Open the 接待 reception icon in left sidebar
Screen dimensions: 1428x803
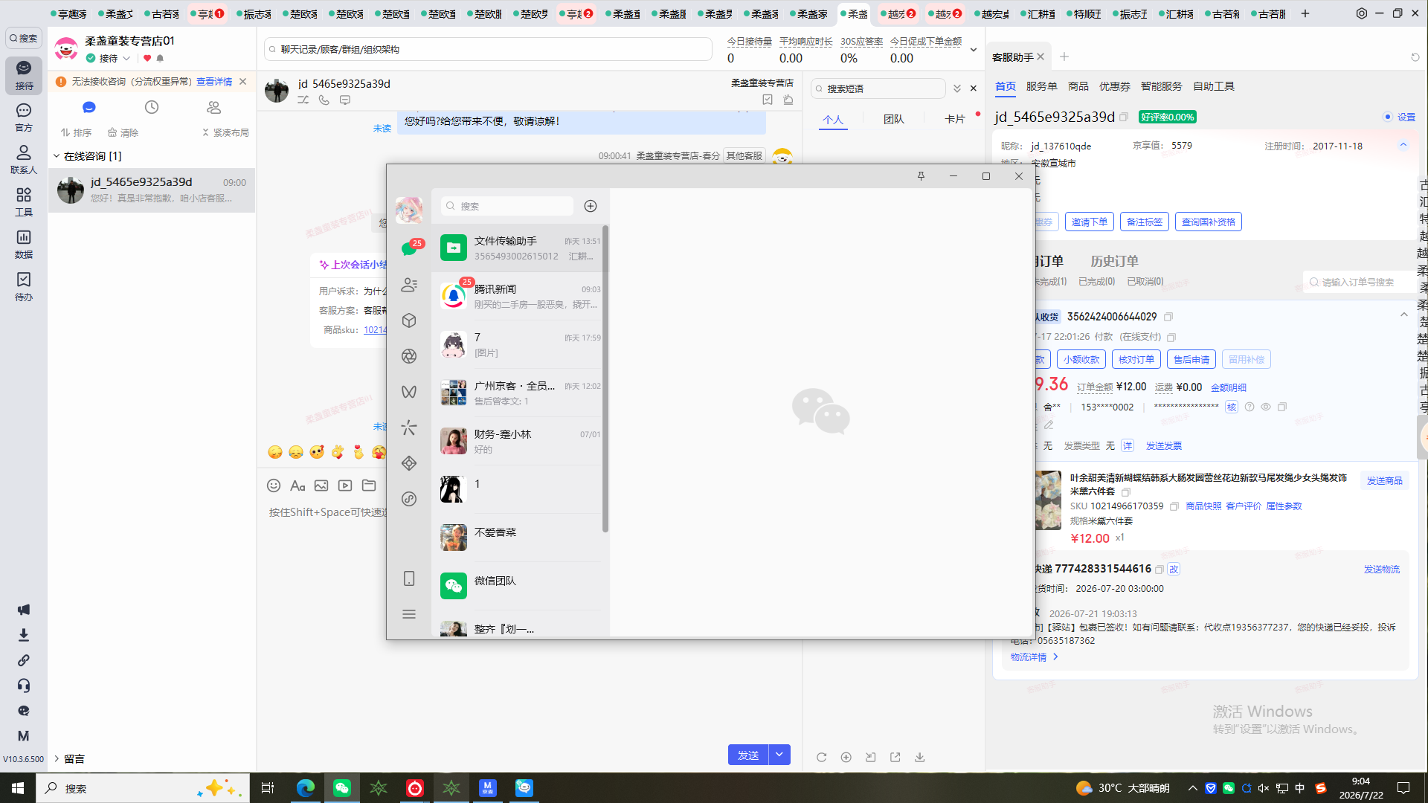tap(24, 75)
